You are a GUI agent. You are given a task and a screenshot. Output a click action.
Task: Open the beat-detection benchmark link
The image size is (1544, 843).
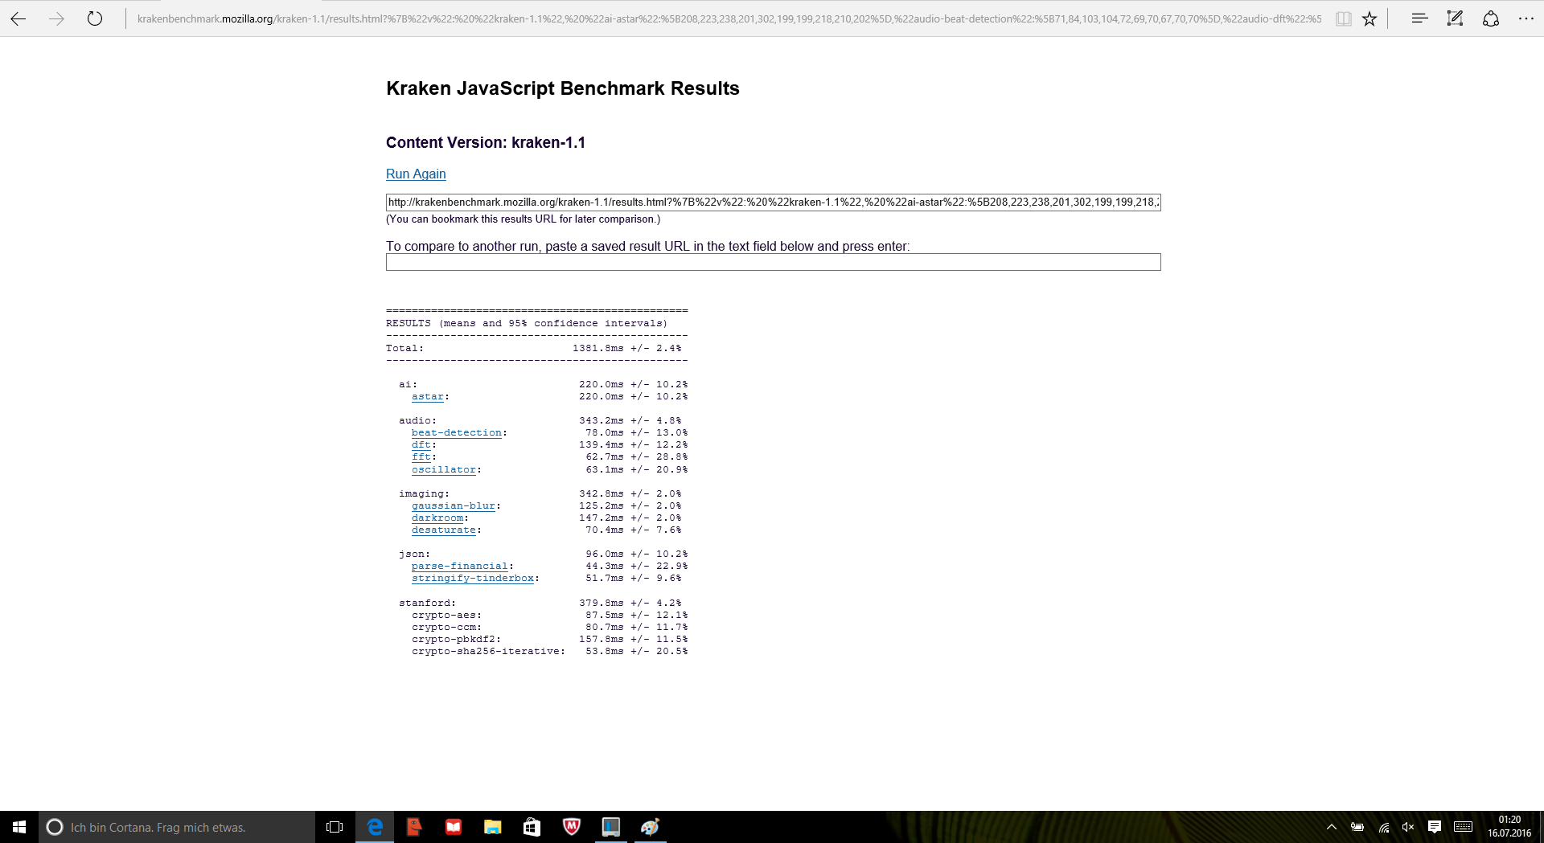(457, 433)
